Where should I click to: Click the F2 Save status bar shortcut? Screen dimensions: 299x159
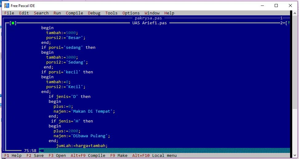coord(35,156)
